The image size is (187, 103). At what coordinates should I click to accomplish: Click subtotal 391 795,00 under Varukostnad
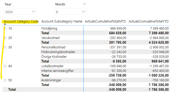pyautogui.click(x=118, y=42)
